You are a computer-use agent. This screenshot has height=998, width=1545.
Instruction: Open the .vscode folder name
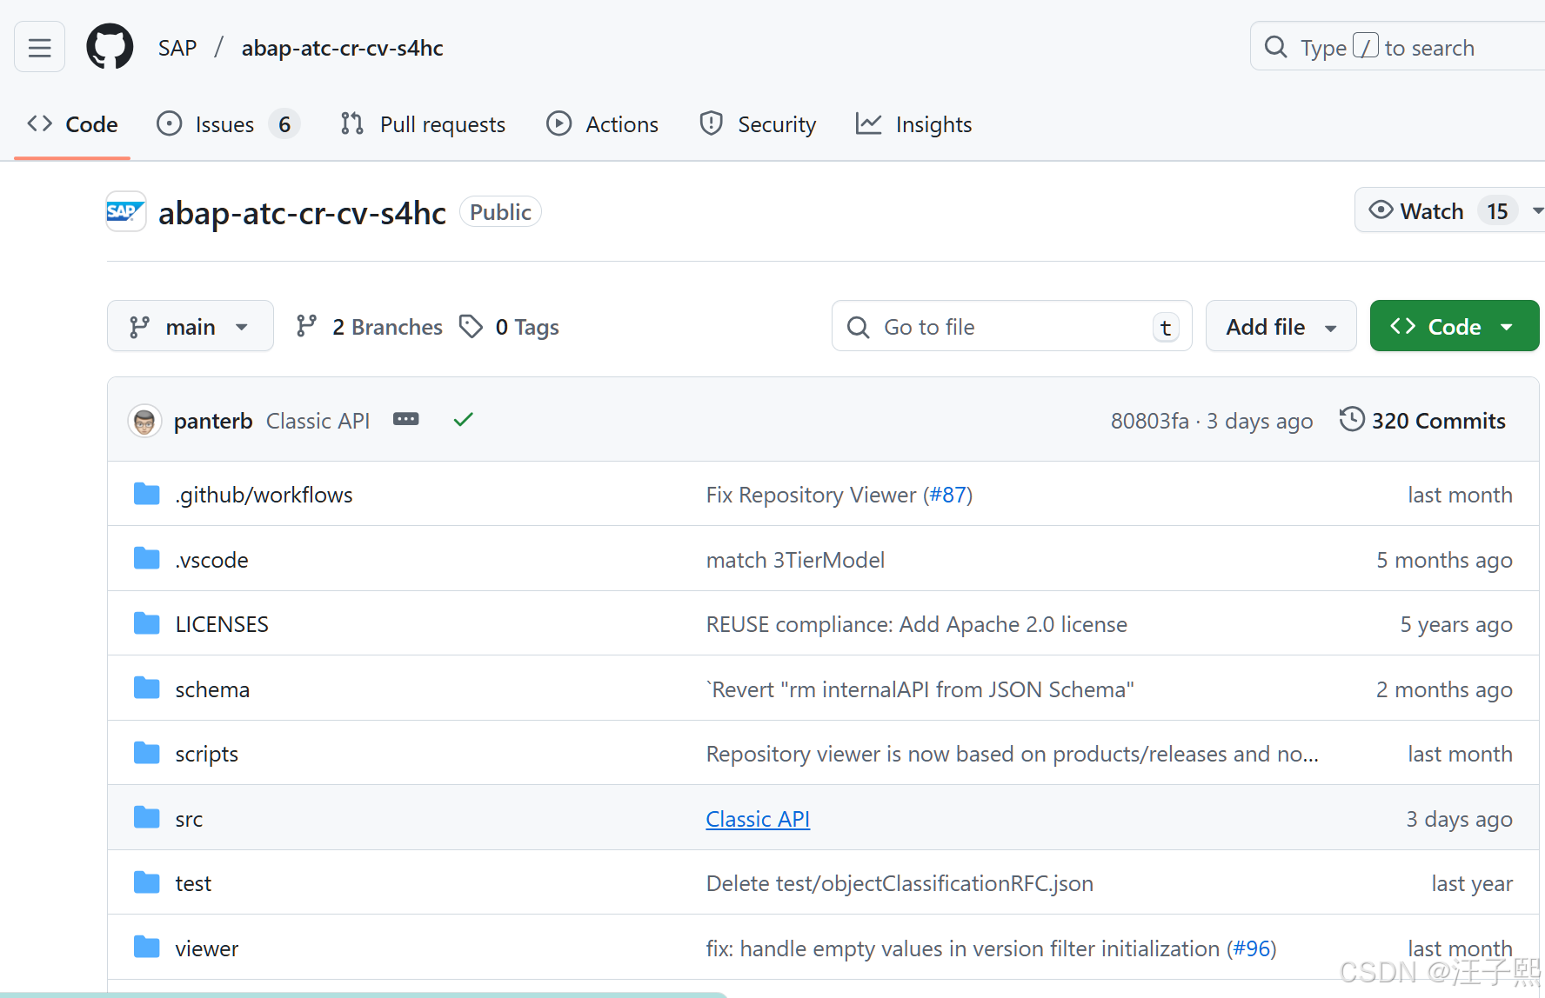click(211, 560)
